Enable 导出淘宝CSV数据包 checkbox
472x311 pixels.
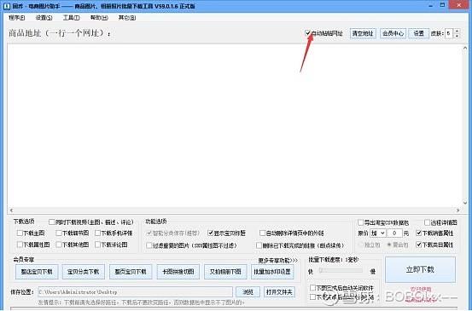click(361, 222)
